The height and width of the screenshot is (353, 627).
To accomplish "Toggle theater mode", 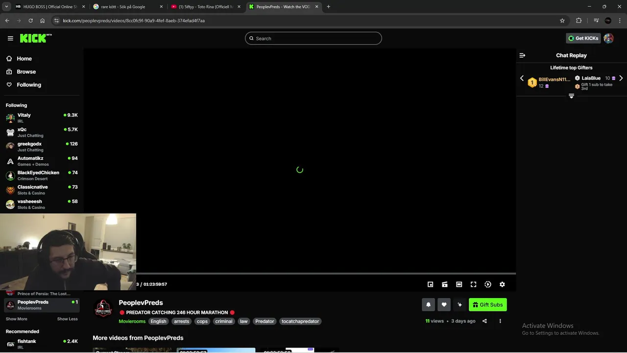I will coord(459,284).
